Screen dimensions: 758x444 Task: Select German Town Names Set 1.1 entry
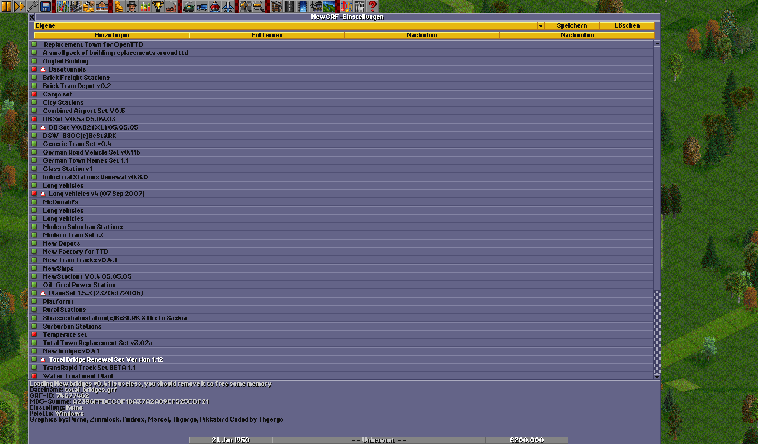point(85,160)
